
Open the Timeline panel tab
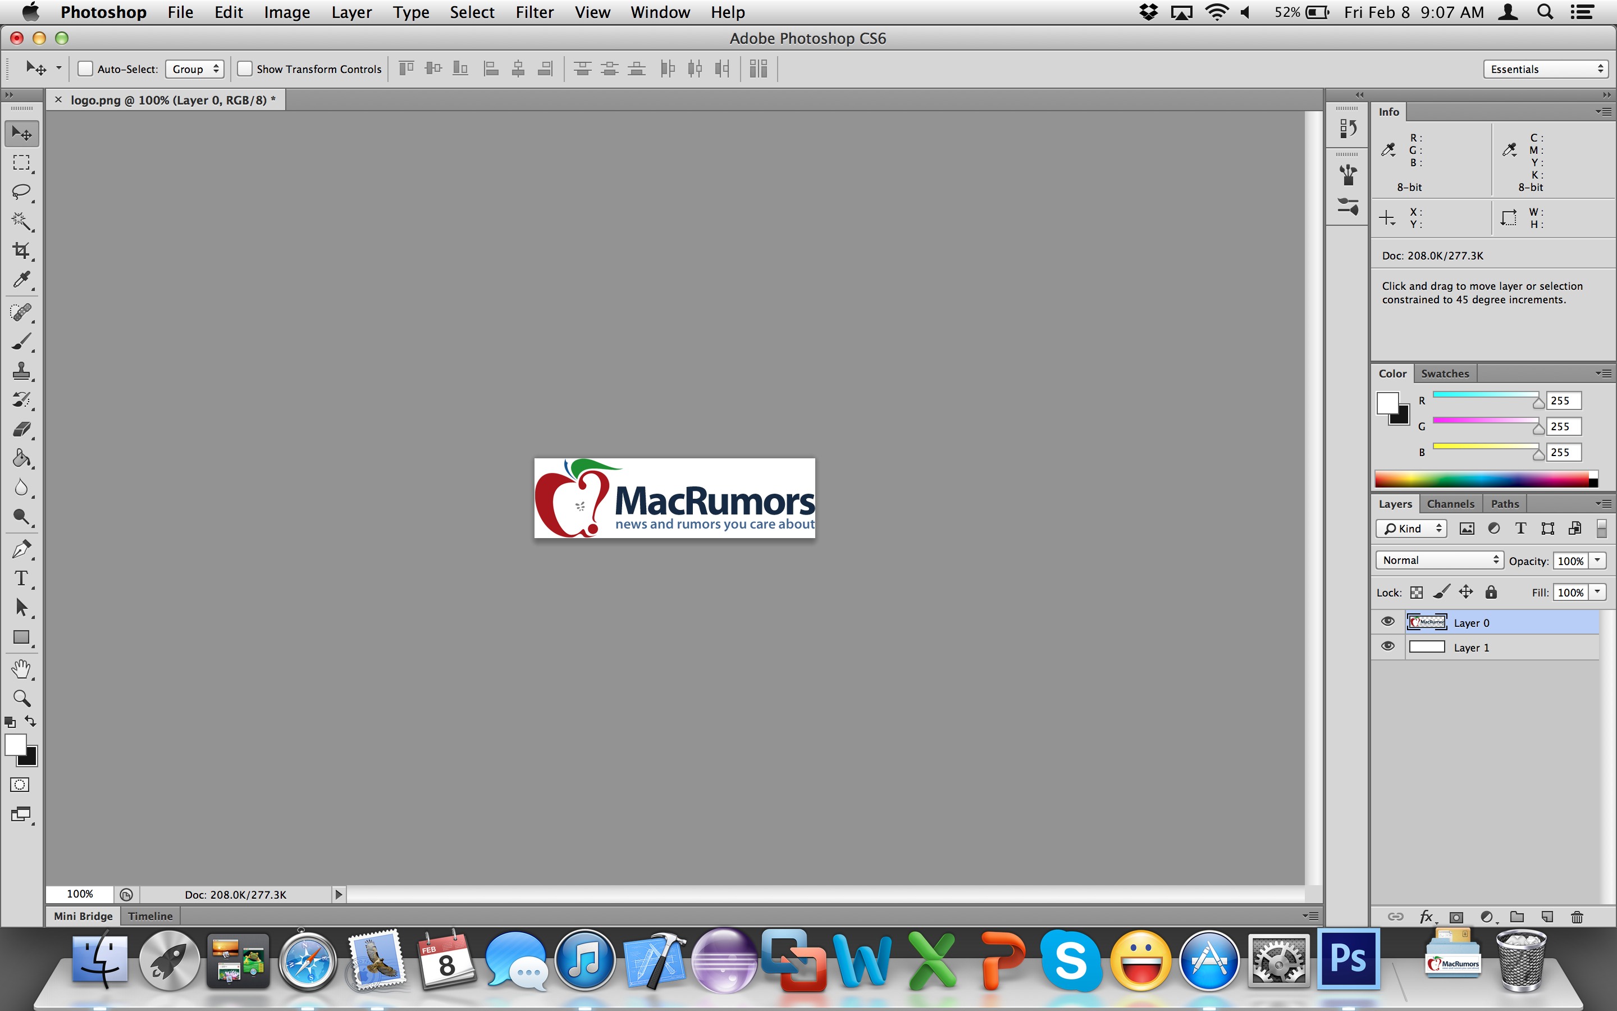(x=150, y=916)
